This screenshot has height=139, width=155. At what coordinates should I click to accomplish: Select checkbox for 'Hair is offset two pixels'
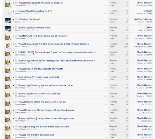click(16, 102)
